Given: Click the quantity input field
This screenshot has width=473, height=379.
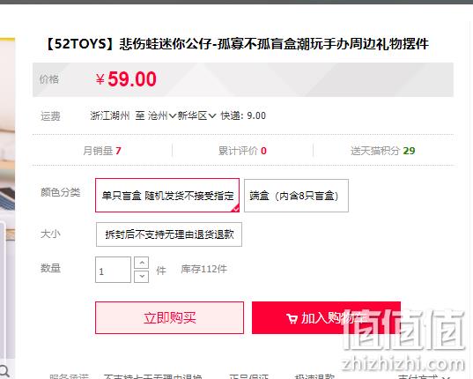Looking at the screenshot, I should 113,270.
